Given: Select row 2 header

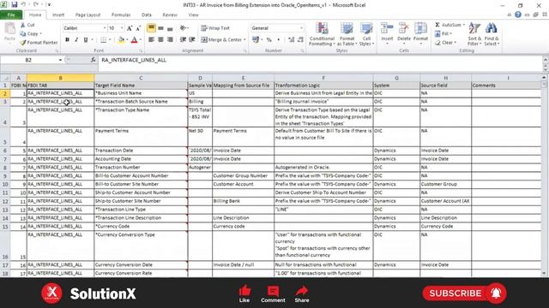Looking at the screenshot, I should pos(5,93).
